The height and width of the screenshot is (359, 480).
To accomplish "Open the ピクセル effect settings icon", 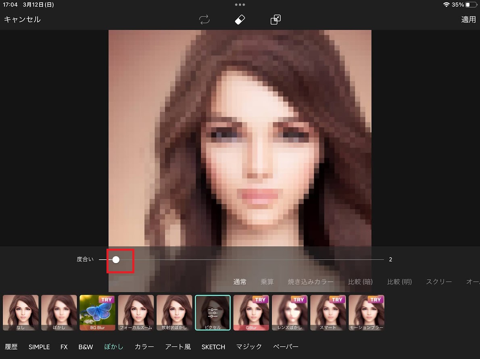I will 213,313.
